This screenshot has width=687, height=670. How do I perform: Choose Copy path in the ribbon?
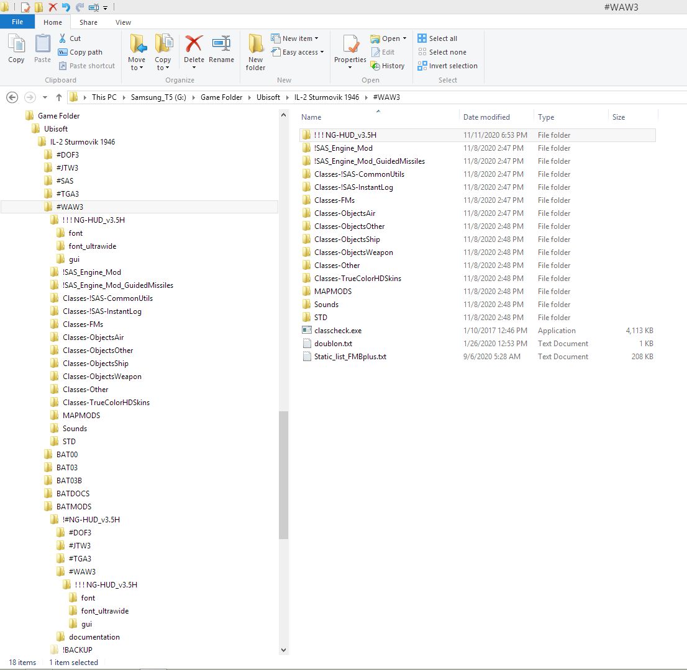click(81, 52)
